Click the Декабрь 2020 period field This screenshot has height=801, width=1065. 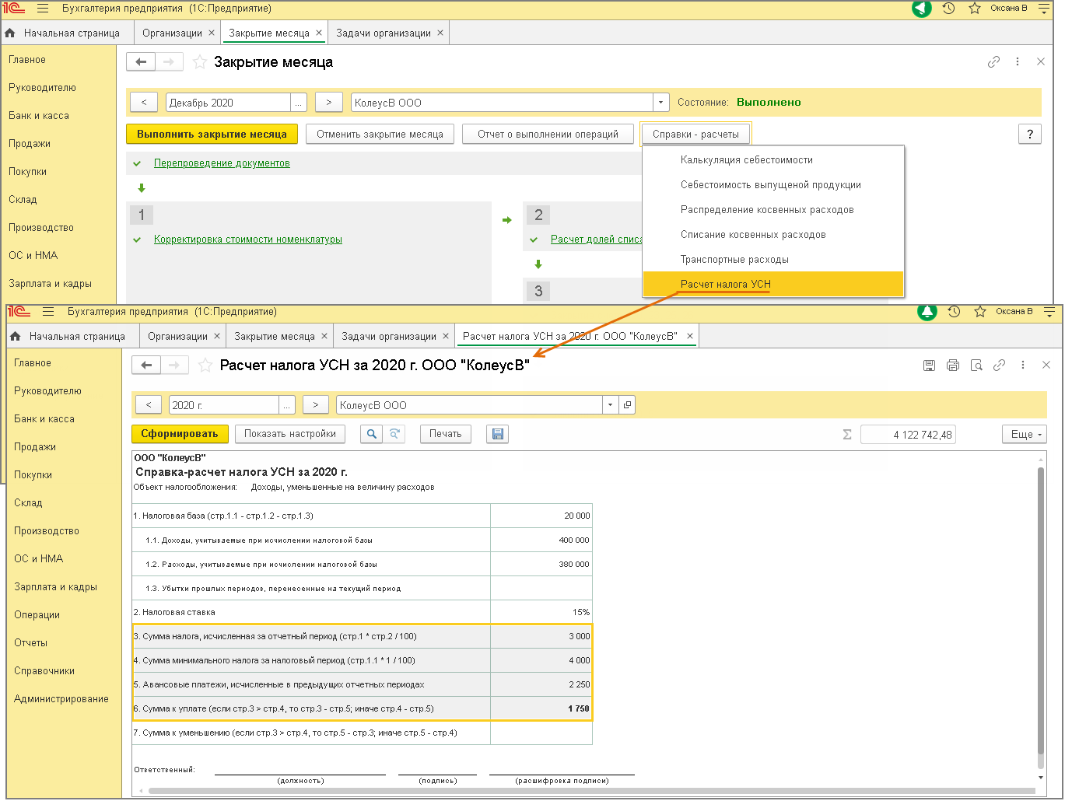[228, 103]
